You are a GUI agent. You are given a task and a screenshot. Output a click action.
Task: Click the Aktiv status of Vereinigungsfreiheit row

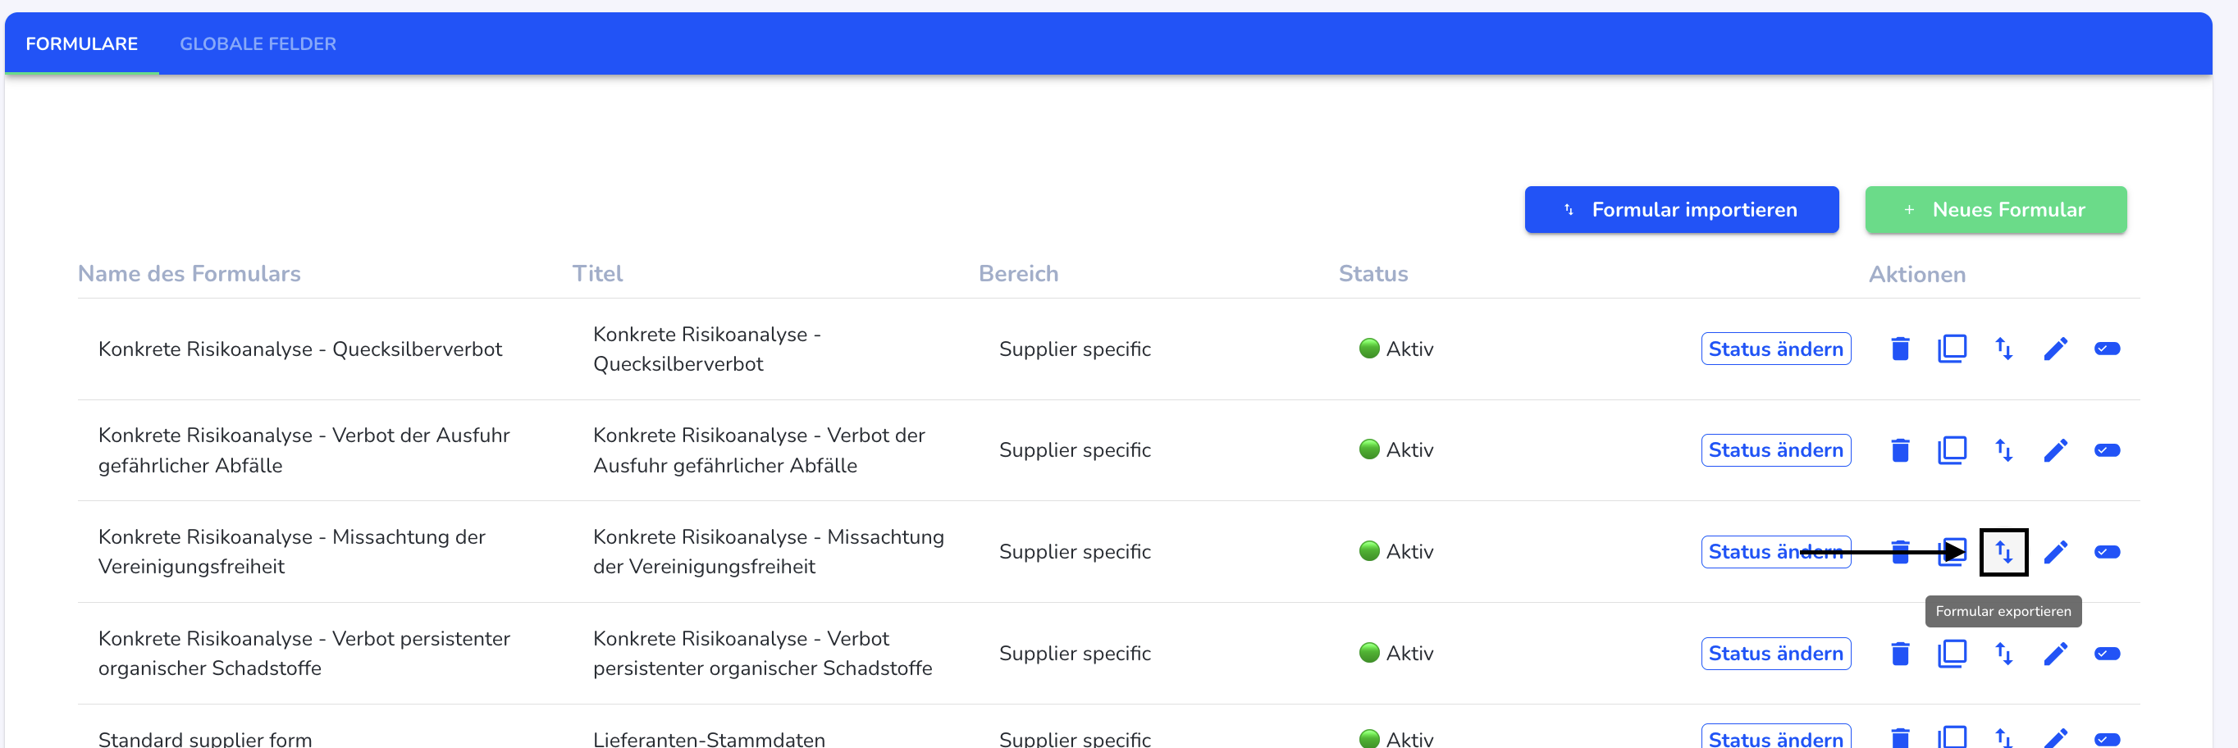click(x=1396, y=553)
